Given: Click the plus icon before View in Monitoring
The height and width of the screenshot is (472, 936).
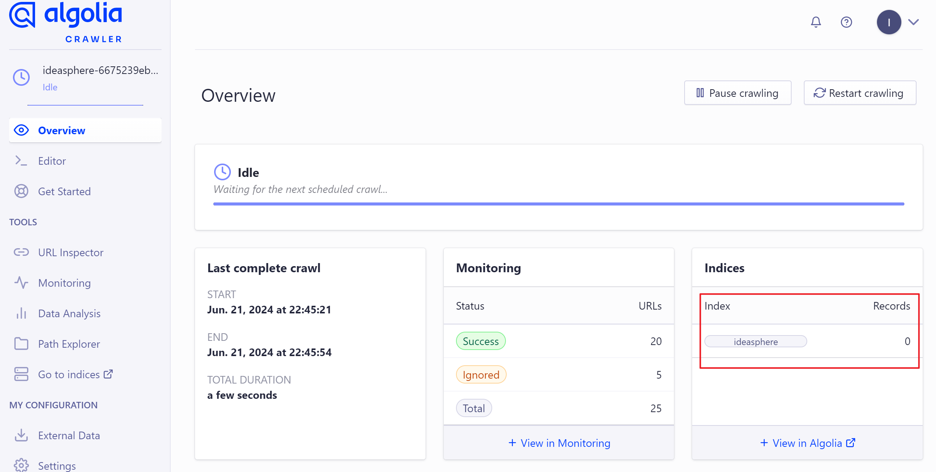Looking at the screenshot, I should pos(512,443).
